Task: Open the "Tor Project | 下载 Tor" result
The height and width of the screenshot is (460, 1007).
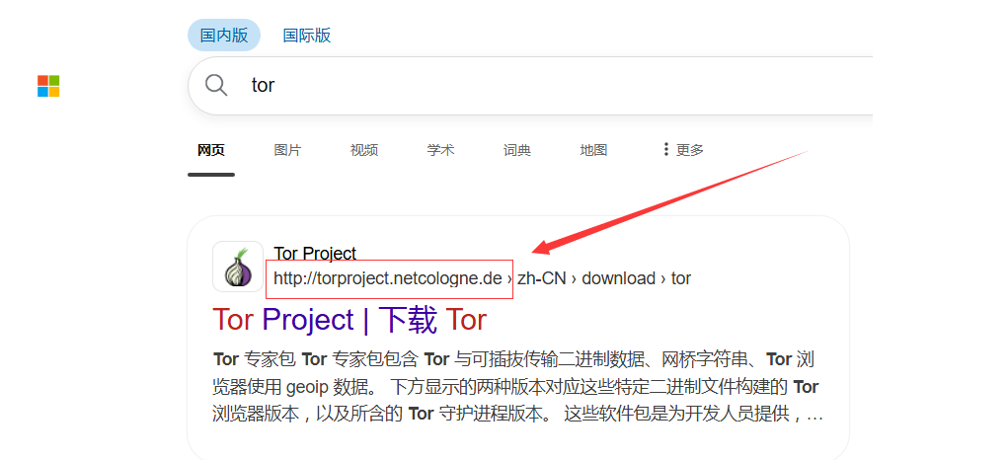Action: point(349,320)
